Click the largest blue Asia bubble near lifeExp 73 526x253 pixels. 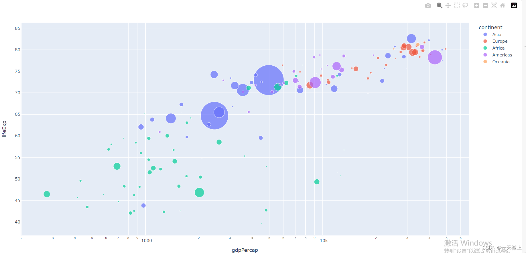click(x=269, y=80)
